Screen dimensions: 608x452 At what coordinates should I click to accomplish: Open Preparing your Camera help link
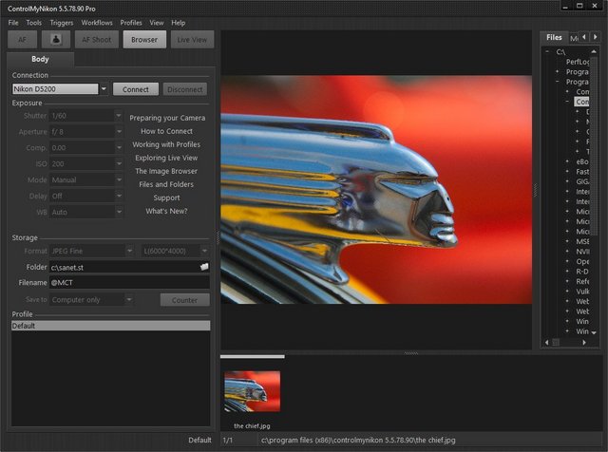pos(167,118)
